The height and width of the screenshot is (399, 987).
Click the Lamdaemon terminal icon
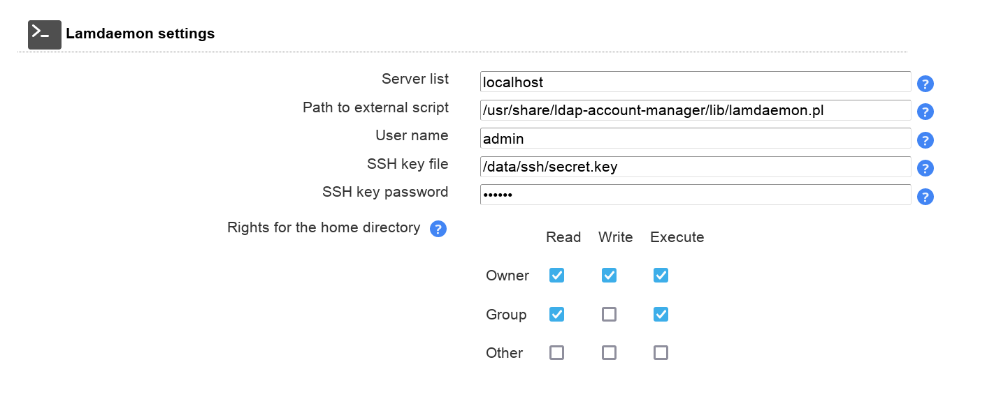[x=44, y=34]
